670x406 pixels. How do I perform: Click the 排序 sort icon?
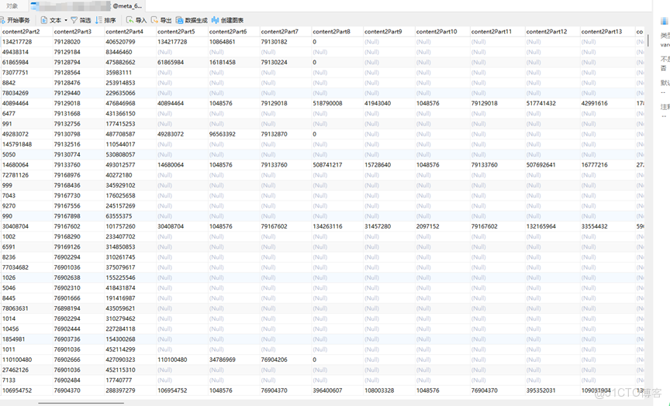[x=99, y=20]
